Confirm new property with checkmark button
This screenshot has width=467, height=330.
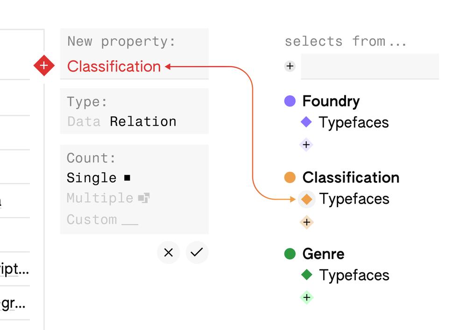(x=197, y=253)
